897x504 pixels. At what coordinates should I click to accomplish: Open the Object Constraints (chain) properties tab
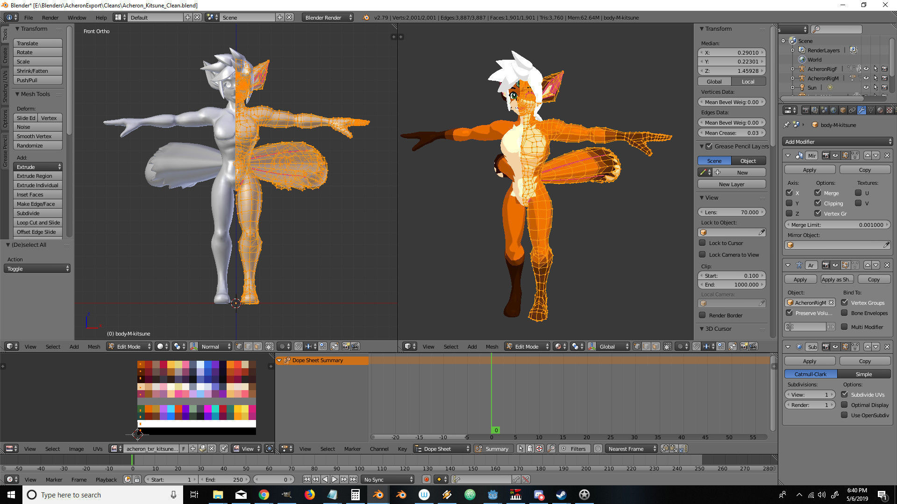[852, 110]
